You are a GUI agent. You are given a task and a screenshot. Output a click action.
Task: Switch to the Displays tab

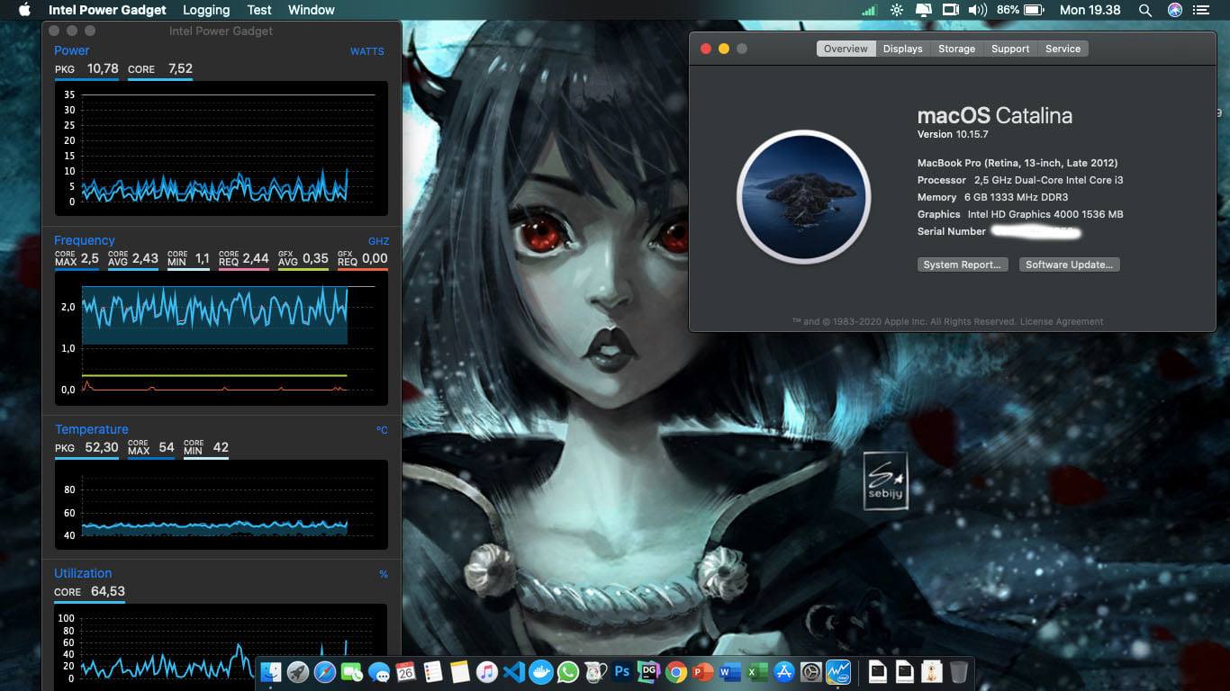click(x=902, y=49)
